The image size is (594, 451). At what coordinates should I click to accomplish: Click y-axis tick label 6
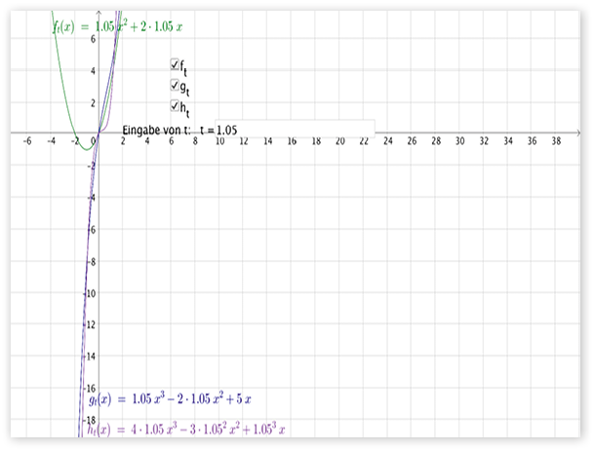tap(93, 39)
